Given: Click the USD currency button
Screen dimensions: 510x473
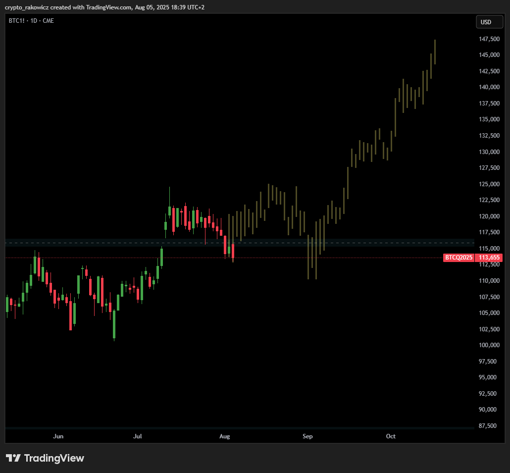Looking at the screenshot, I should (x=489, y=22).
